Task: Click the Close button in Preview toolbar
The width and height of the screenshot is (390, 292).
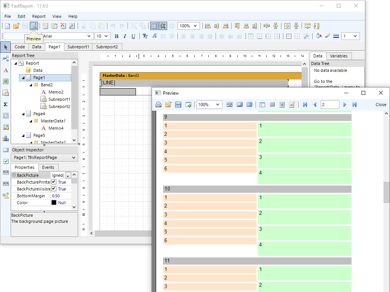Action: pos(380,105)
